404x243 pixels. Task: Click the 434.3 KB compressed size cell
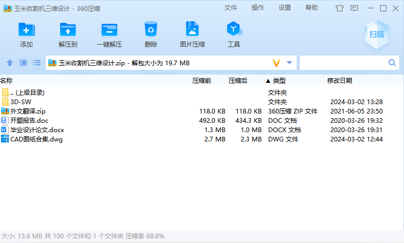coord(248,121)
